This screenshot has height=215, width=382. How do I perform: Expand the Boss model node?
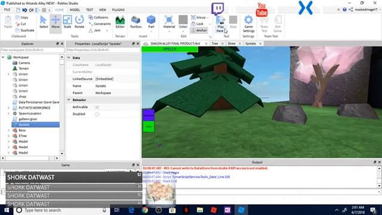(9, 130)
